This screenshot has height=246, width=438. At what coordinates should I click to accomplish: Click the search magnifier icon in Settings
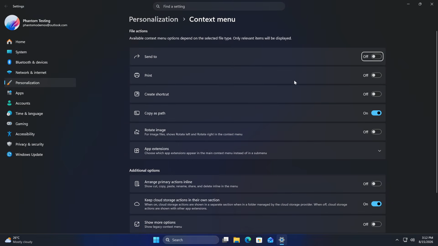158,6
